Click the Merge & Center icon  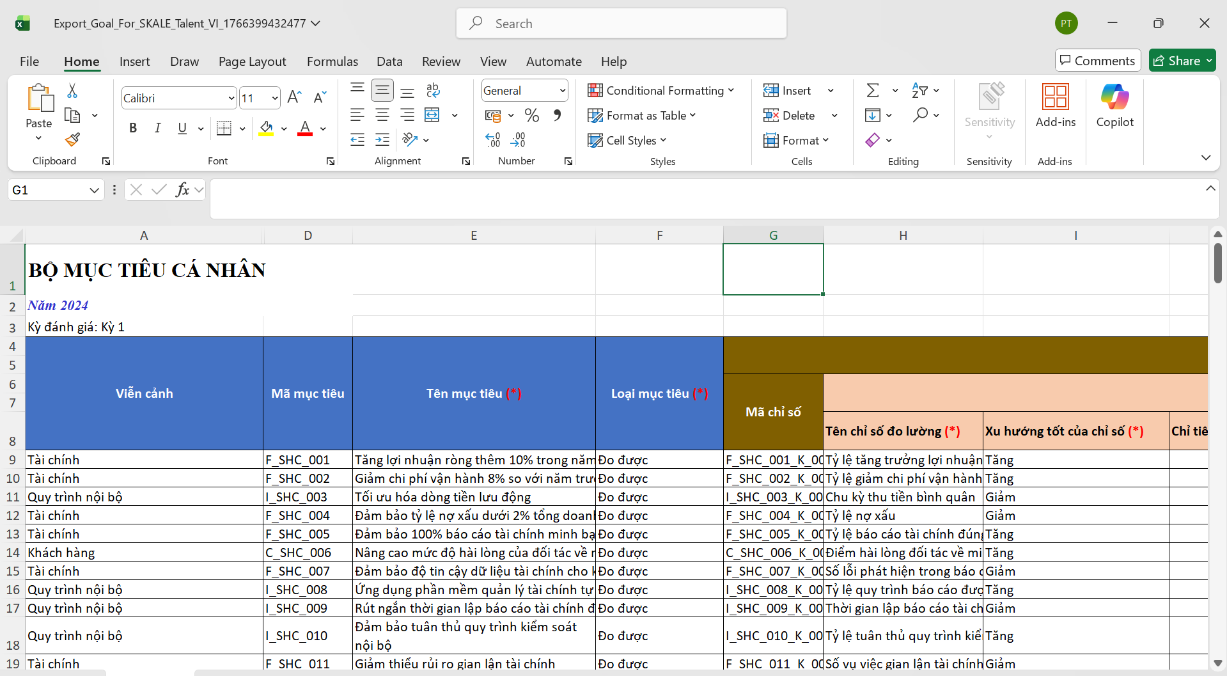432,115
